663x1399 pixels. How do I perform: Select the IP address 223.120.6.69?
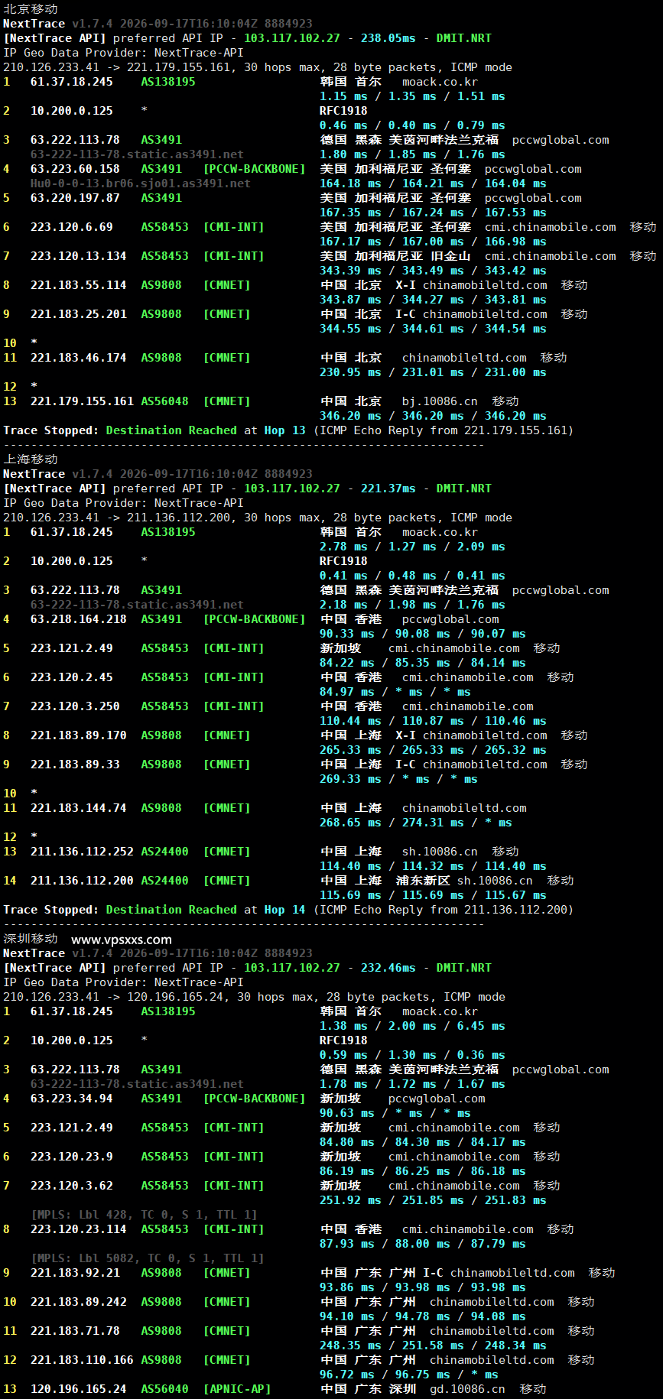[72, 227]
